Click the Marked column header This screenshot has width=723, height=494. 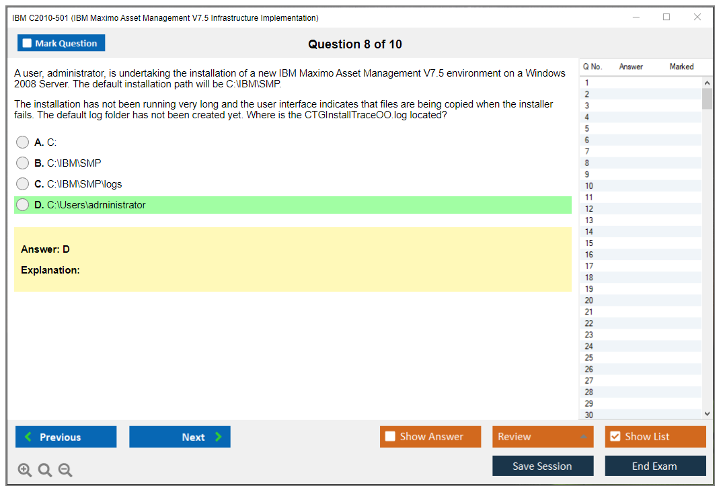click(681, 67)
